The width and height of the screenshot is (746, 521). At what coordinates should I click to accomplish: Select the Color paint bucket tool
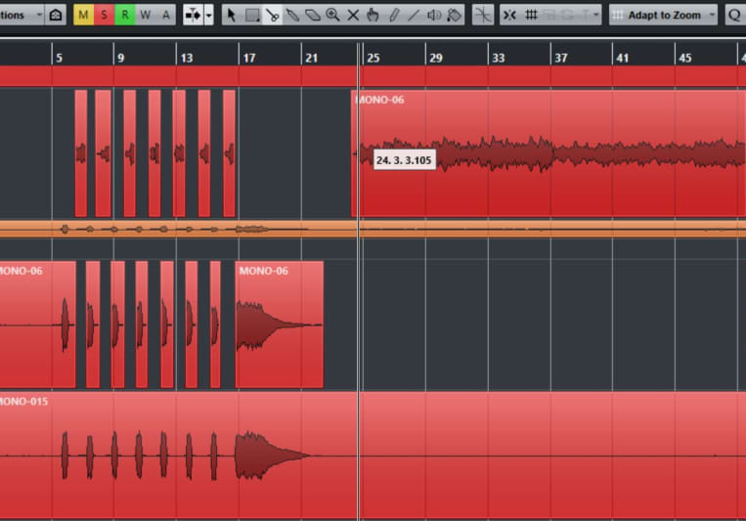[455, 15]
